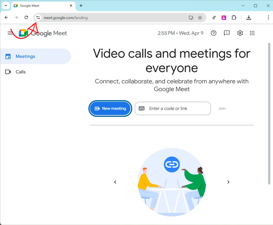The height and width of the screenshot is (225, 273).
Task: Minimize the browser window
Action: 243,6
